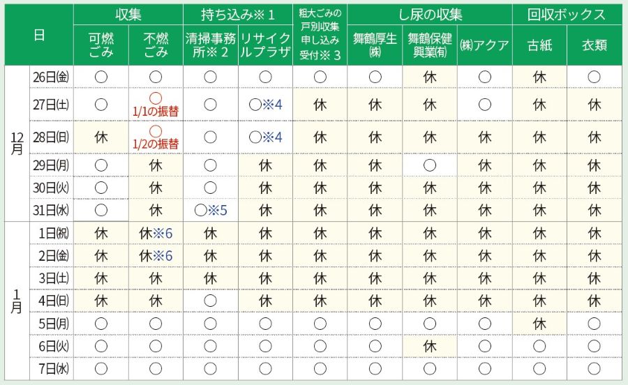Click the 可燃ごみ column header
This screenshot has width=628, height=385.
pyautogui.click(x=101, y=45)
